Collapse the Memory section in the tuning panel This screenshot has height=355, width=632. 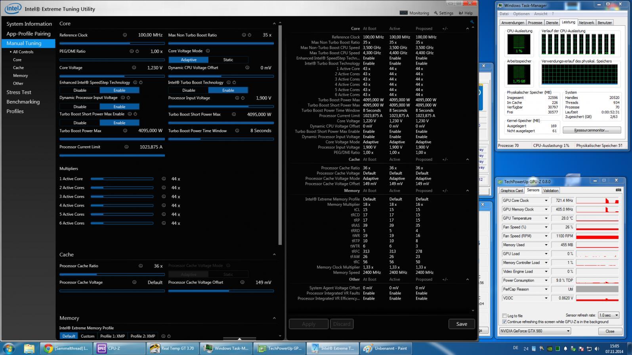coord(274,318)
